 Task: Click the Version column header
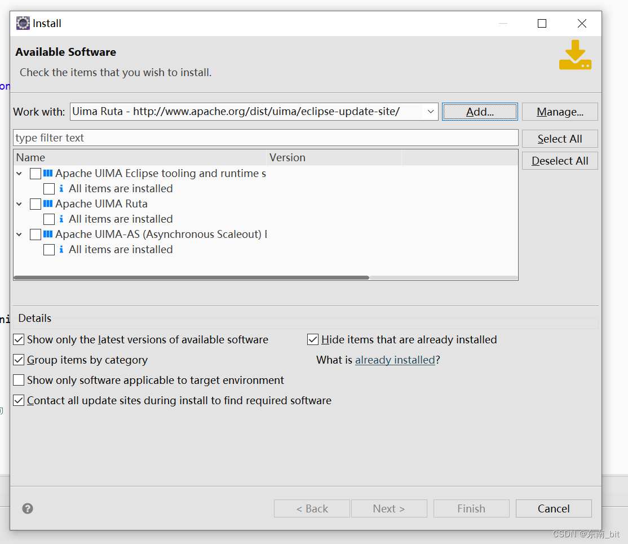coord(334,157)
